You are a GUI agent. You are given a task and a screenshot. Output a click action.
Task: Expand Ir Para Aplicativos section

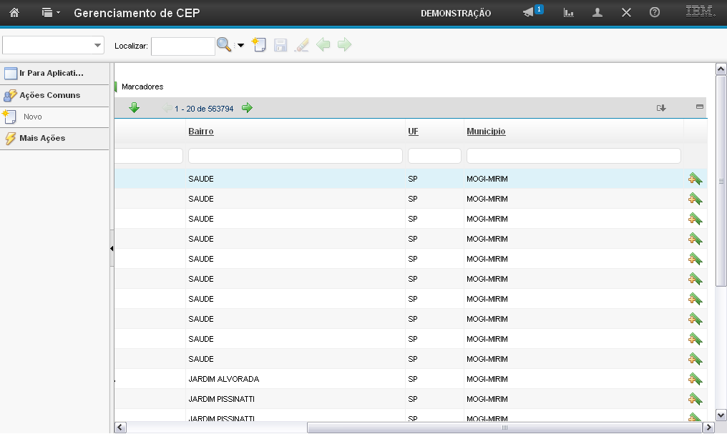coord(52,73)
